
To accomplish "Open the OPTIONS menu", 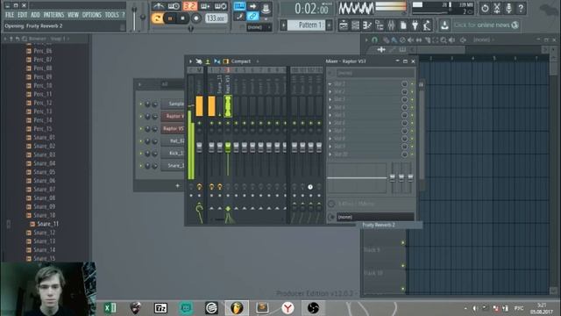I will tap(91, 15).
